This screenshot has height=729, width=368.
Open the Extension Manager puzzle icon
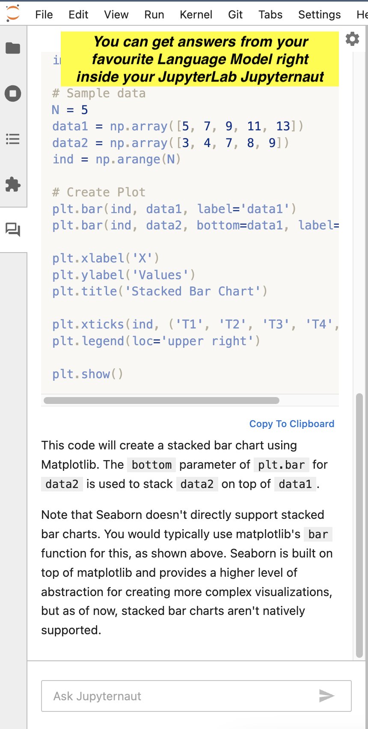click(x=13, y=184)
